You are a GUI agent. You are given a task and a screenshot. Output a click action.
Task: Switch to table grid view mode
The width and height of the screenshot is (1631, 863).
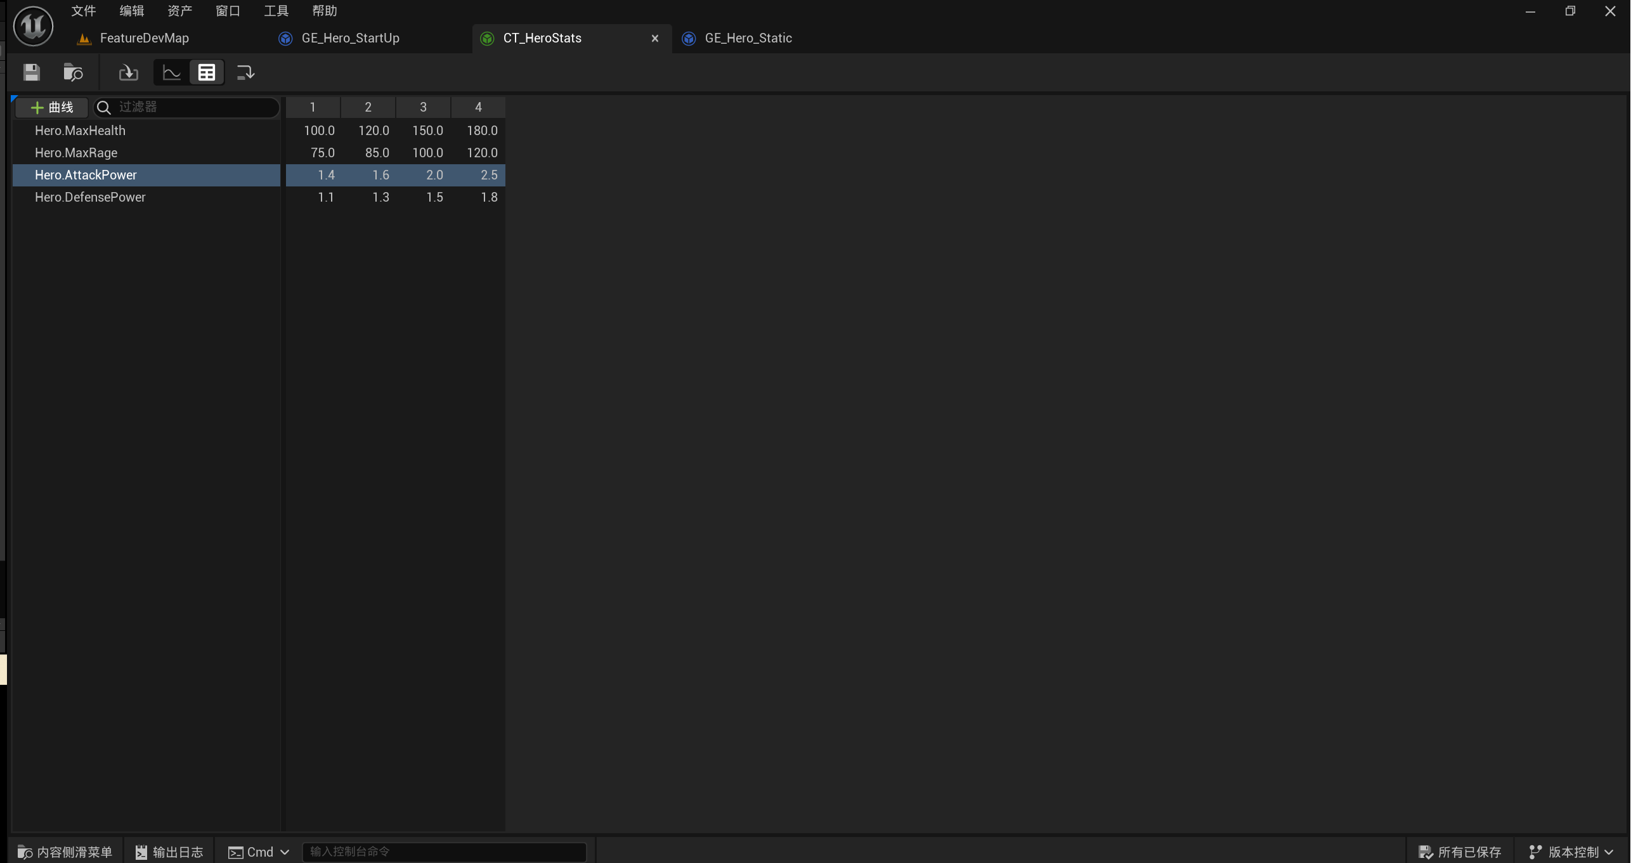point(207,72)
